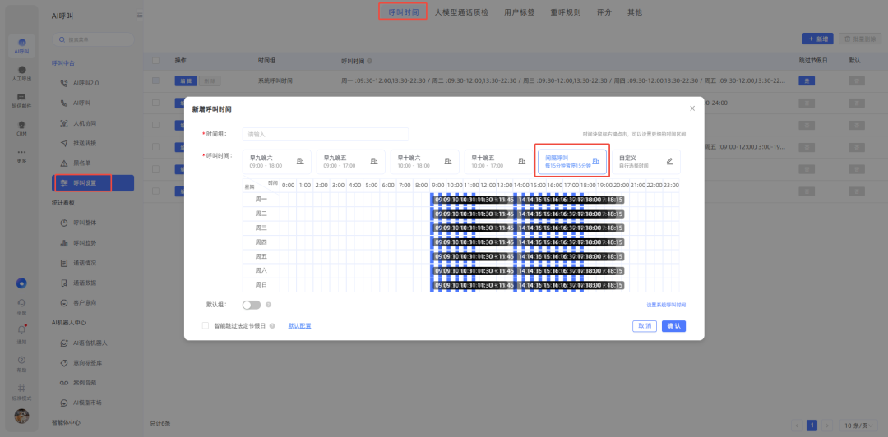888x437 pixels.
Task: Click the blue circular assistant icon
Action: [x=22, y=283]
